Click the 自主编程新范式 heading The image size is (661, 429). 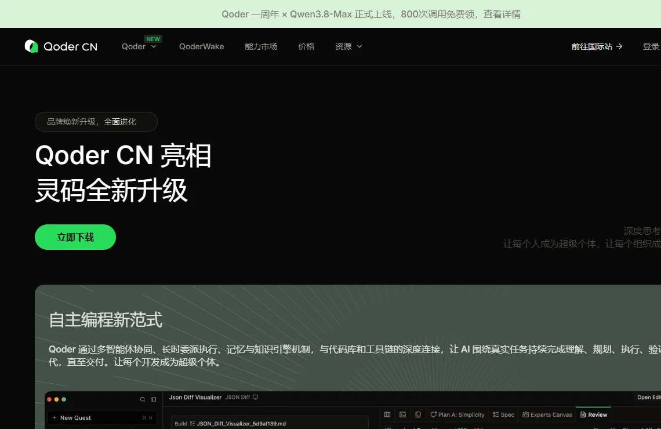click(106, 319)
